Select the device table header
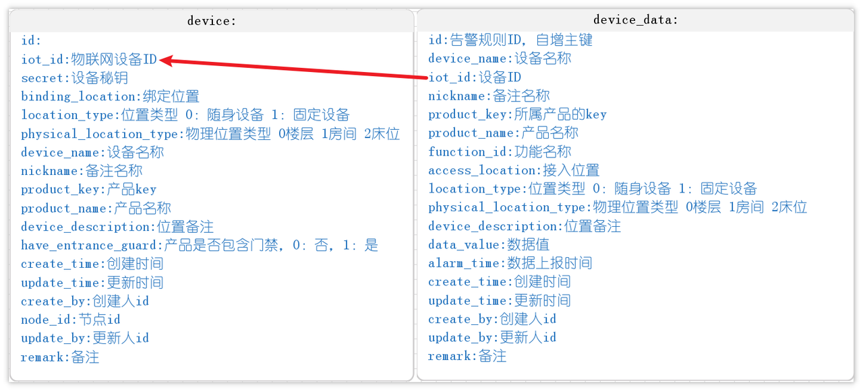The width and height of the screenshot is (863, 391). coord(212,21)
